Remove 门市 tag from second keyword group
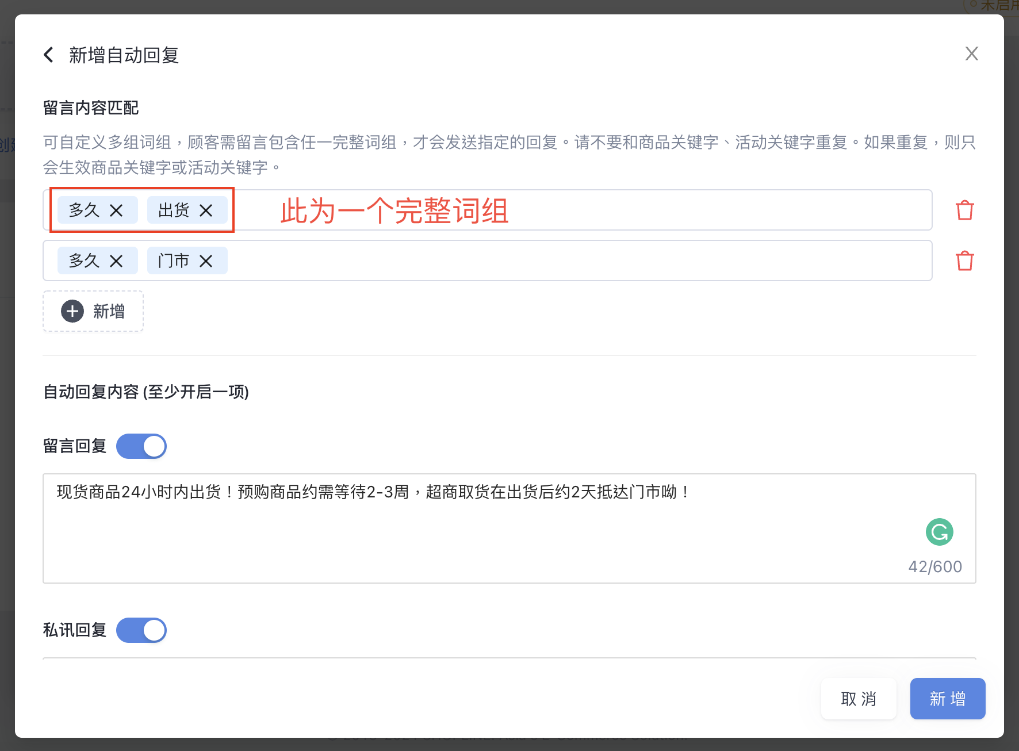 coord(206,261)
